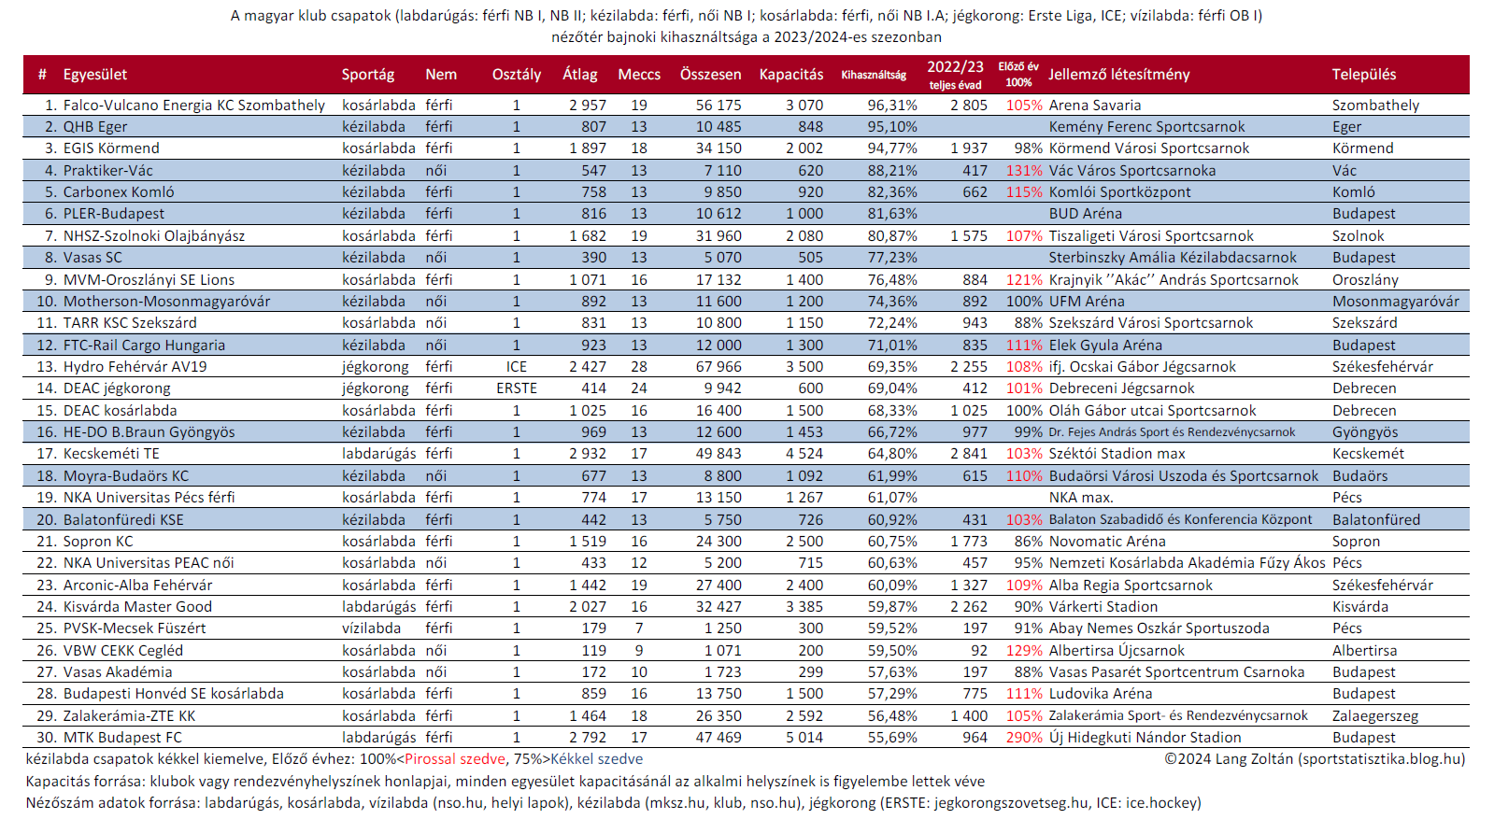This screenshot has width=1494, height=819.
Task: Select Kisvárda Master Good cell
Action: [x=137, y=607]
